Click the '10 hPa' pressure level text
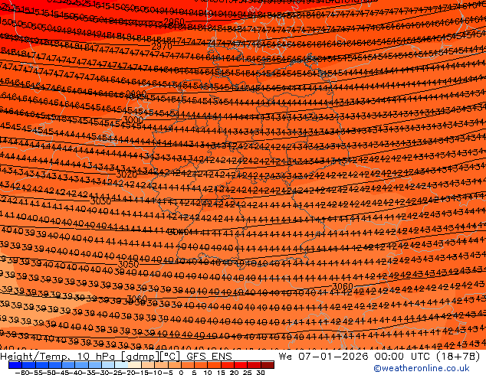The image size is (486, 375). pos(98,357)
